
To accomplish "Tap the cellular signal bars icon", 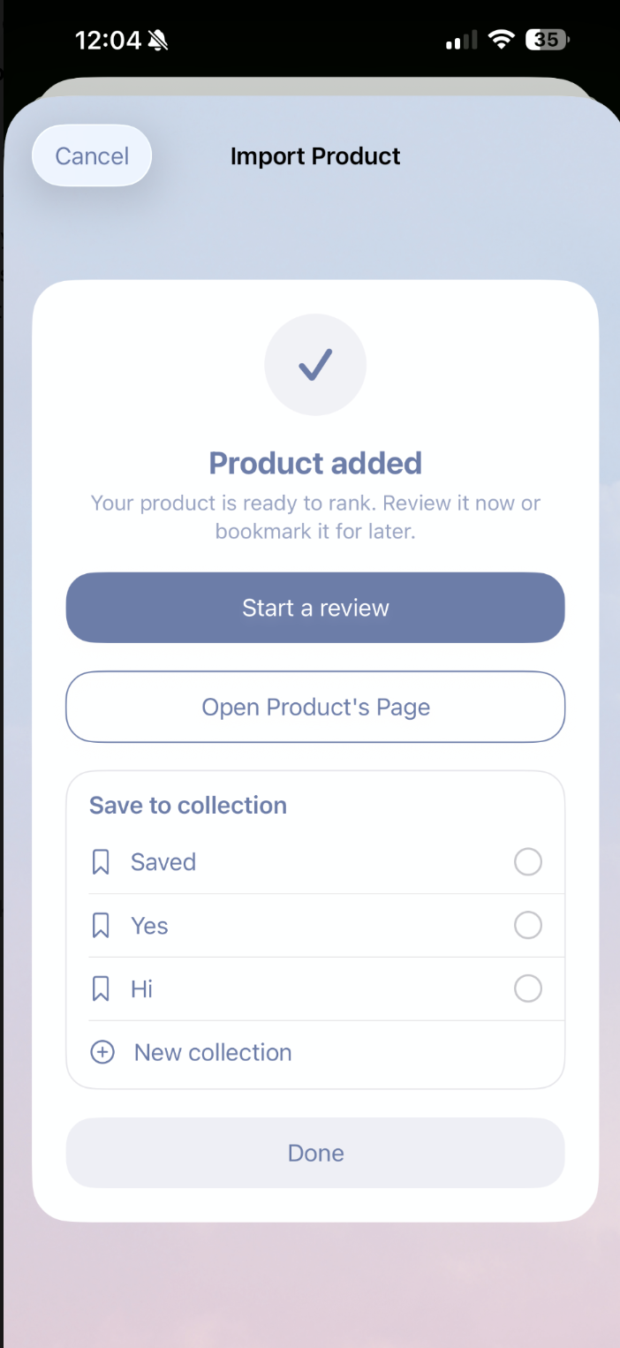I will point(461,40).
